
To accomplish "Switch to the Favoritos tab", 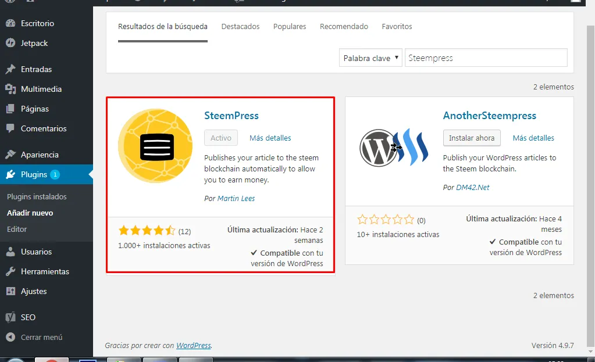I will pyautogui.click(x=397, y=27).
